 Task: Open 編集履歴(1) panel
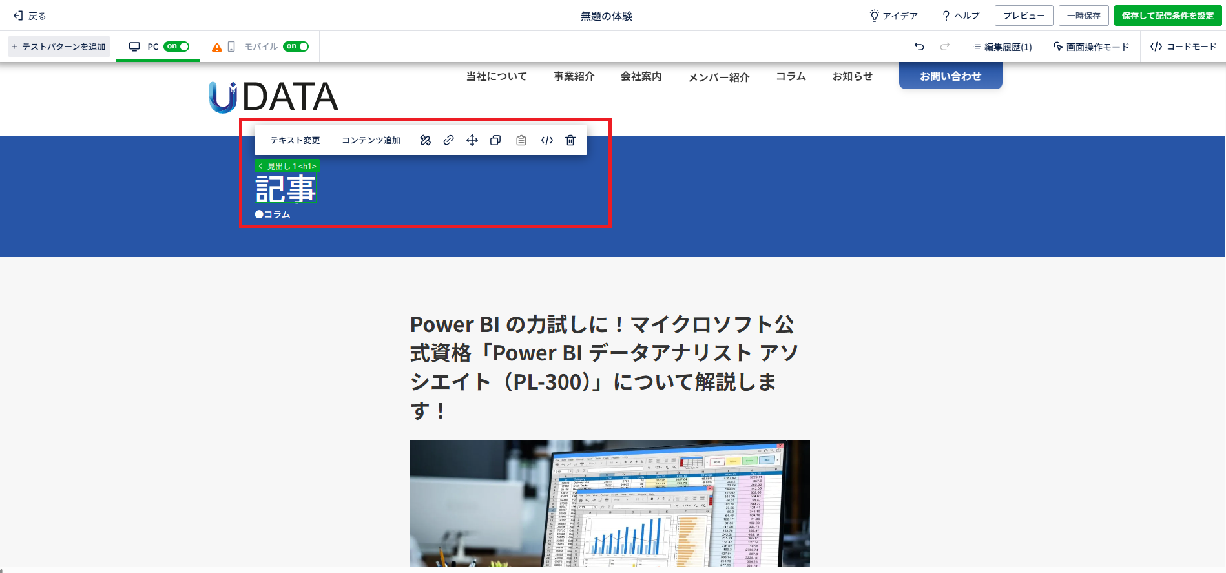(1003, 47)
